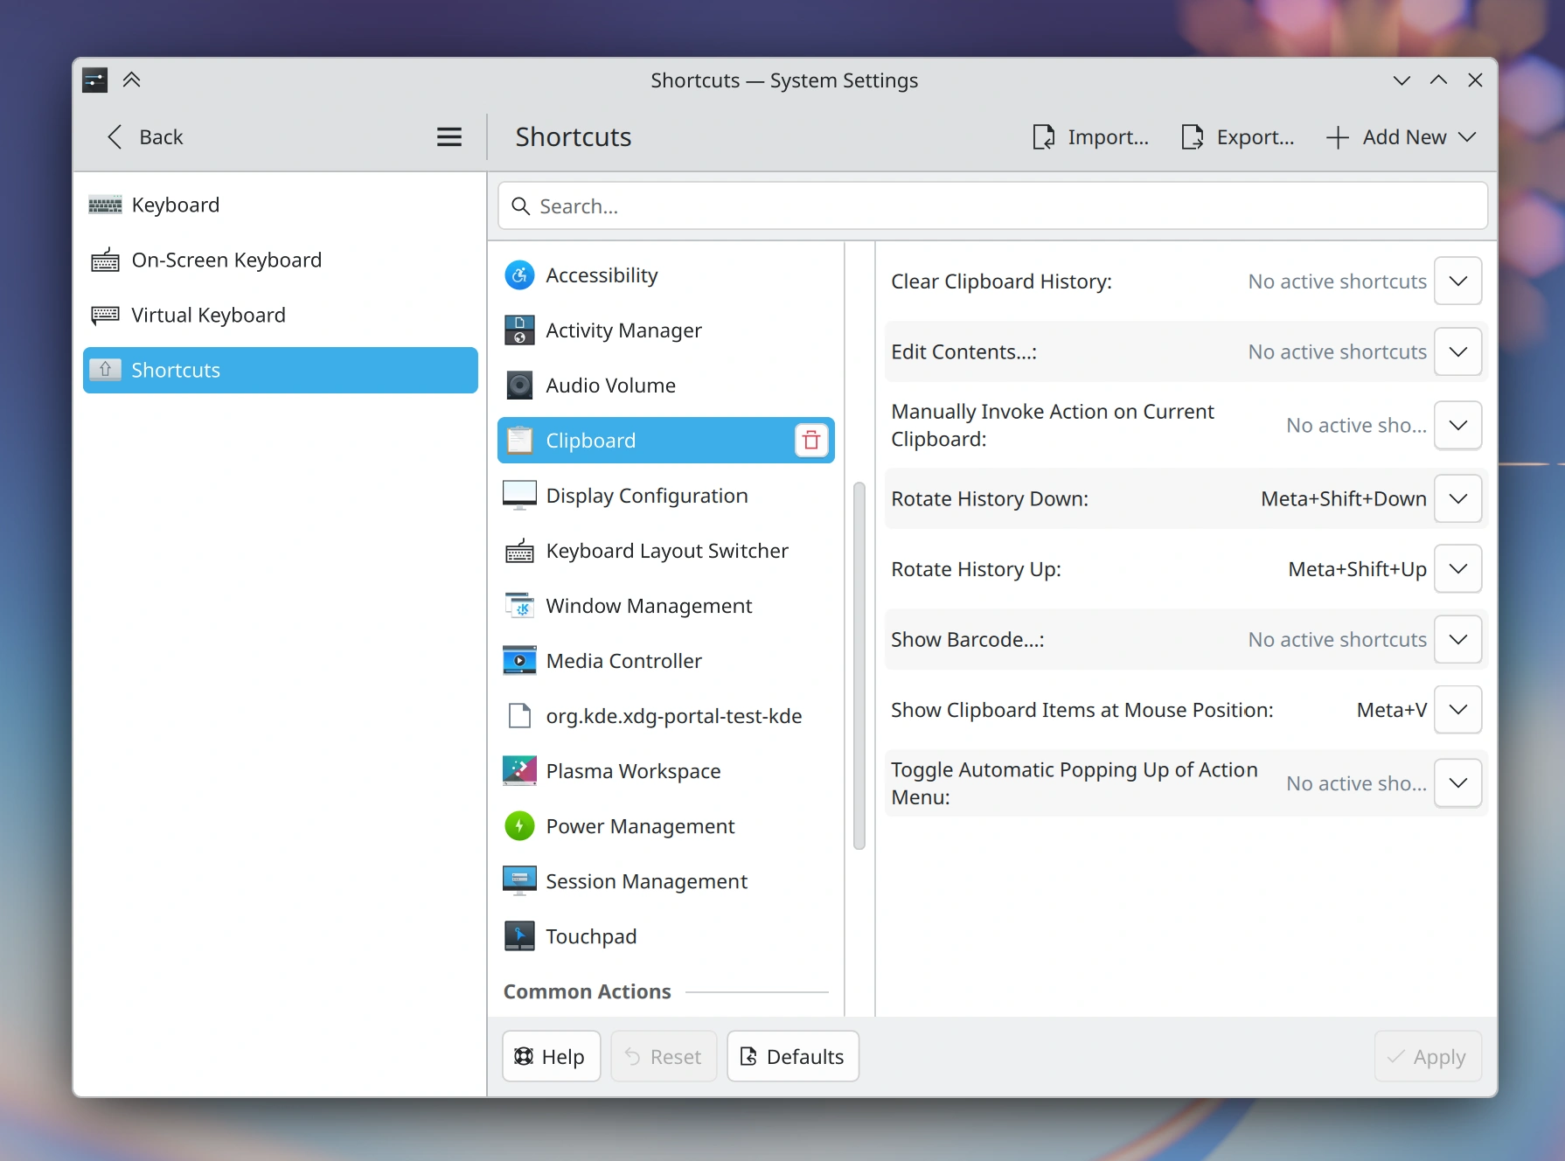The image size is (1565, 1161).
Task: Open the hamburger menu in sidebar header
Action: click(449, 137)
